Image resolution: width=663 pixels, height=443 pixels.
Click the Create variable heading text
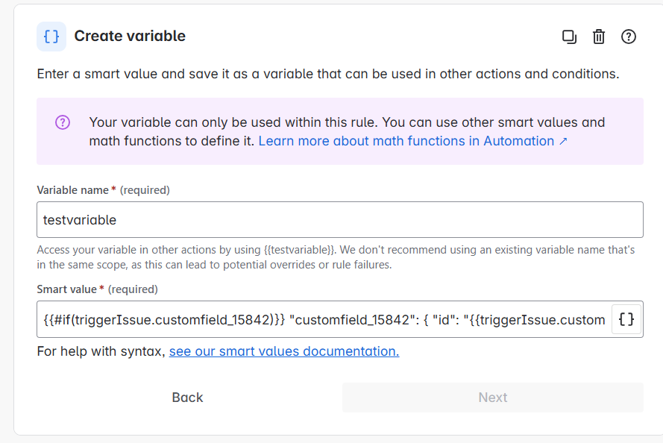click(130, 36)
